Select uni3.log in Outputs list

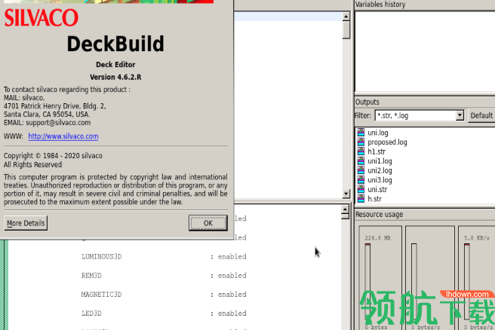pos(380,180)
